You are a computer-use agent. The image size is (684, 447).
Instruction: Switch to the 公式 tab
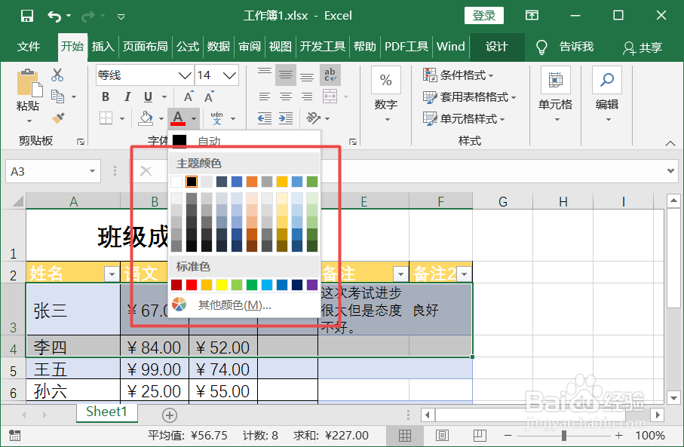[x=188, y=46]
